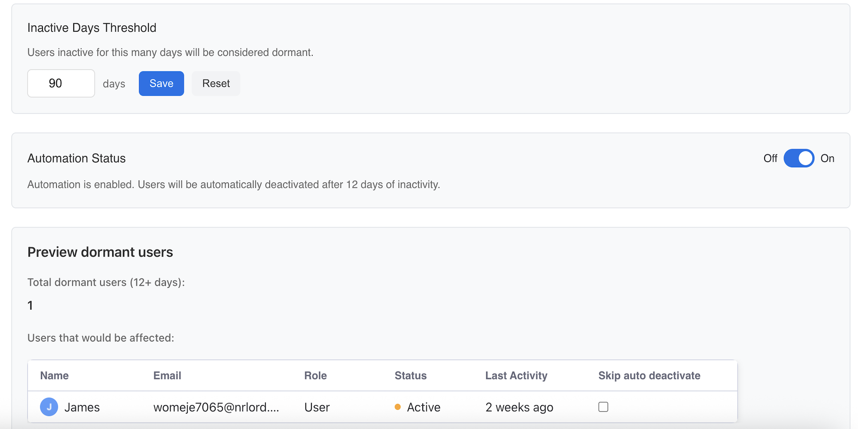
Task: Click the Preview dormant users heading
Action: (x=100, y=252)
